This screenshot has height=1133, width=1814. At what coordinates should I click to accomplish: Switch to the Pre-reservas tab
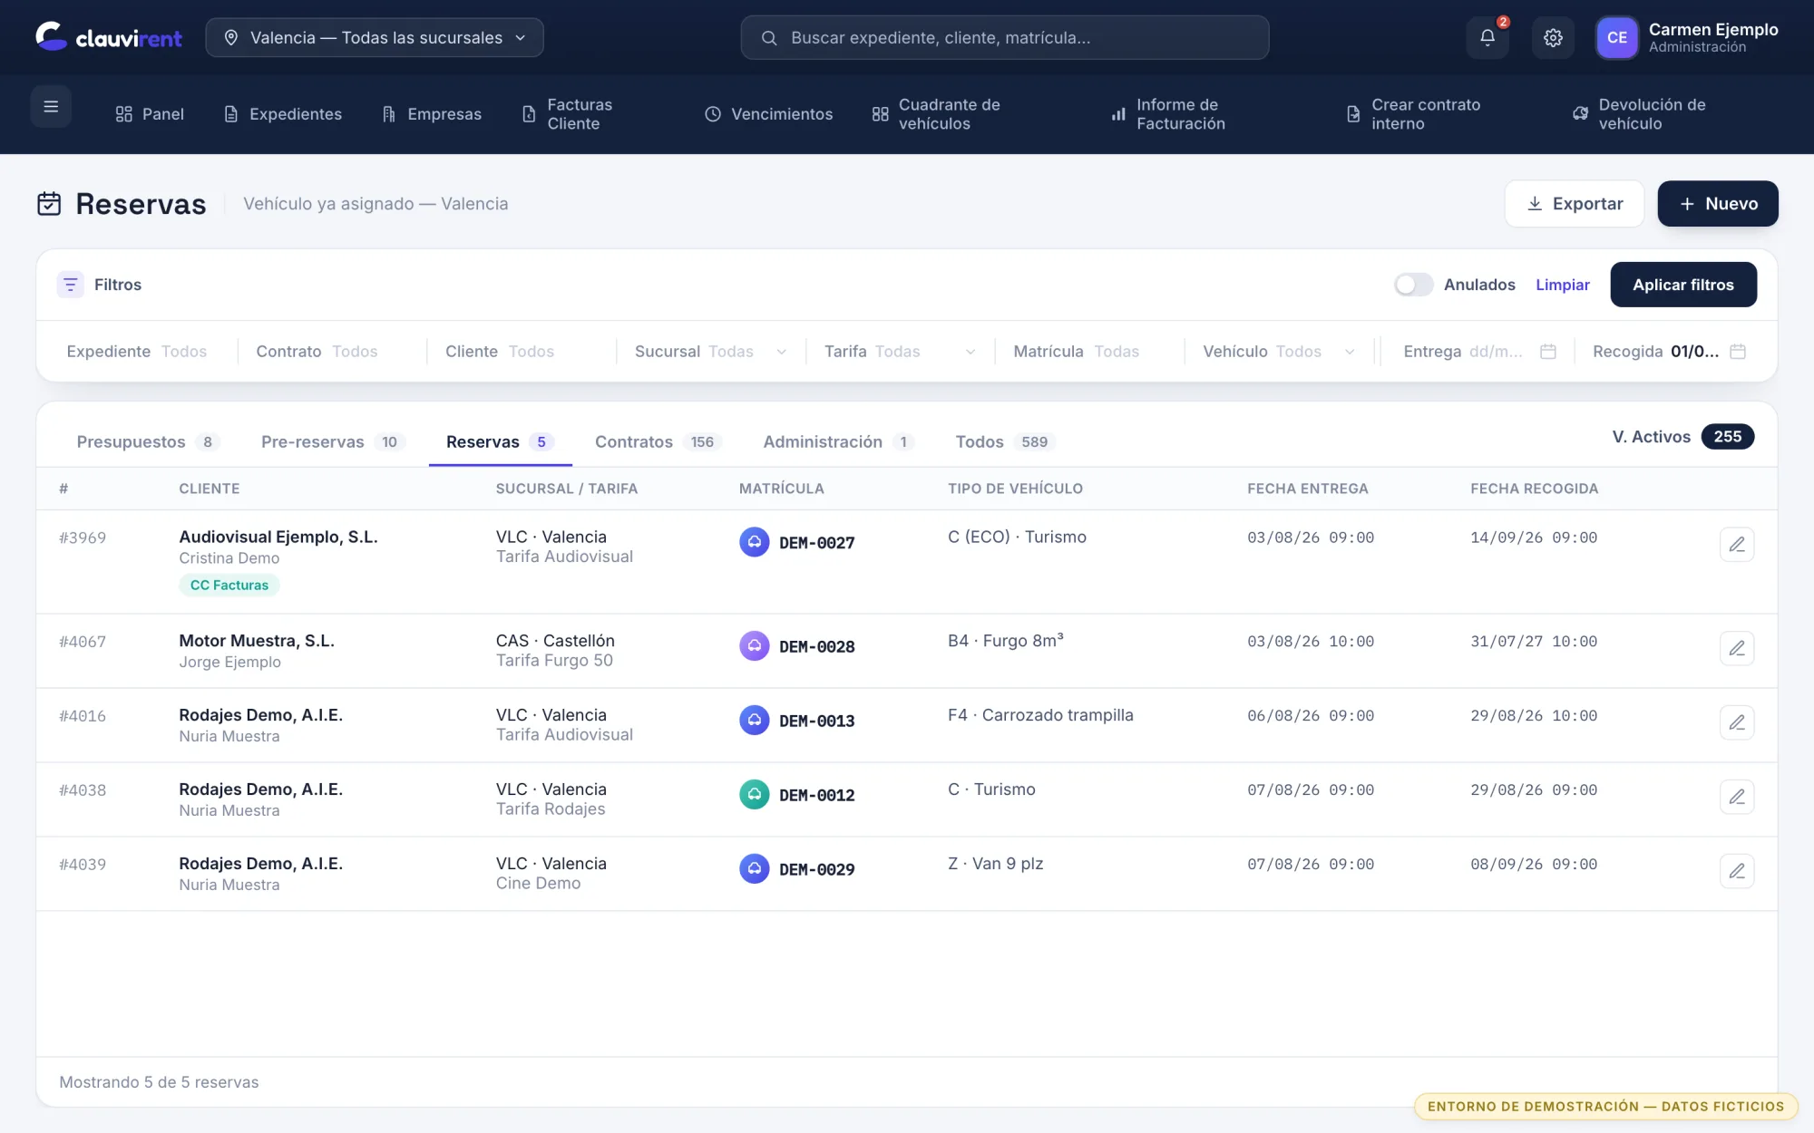click(x=332, y=441)
